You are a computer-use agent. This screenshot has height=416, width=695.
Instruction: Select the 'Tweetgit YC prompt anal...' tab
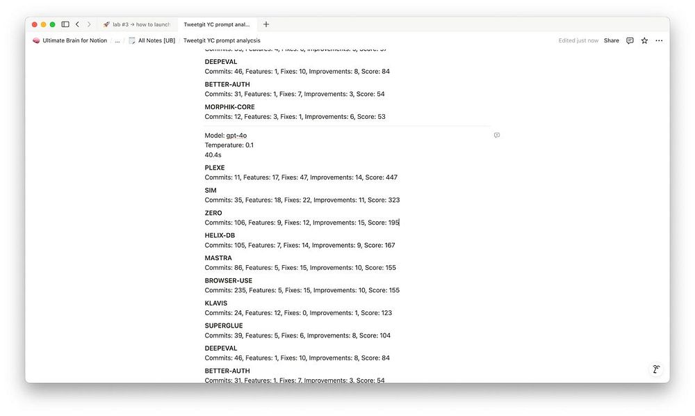[x=216, y=24]
